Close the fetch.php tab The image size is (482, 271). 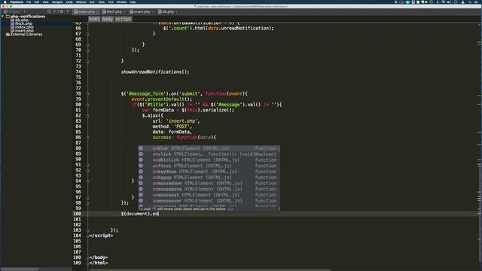click(124, 12)
